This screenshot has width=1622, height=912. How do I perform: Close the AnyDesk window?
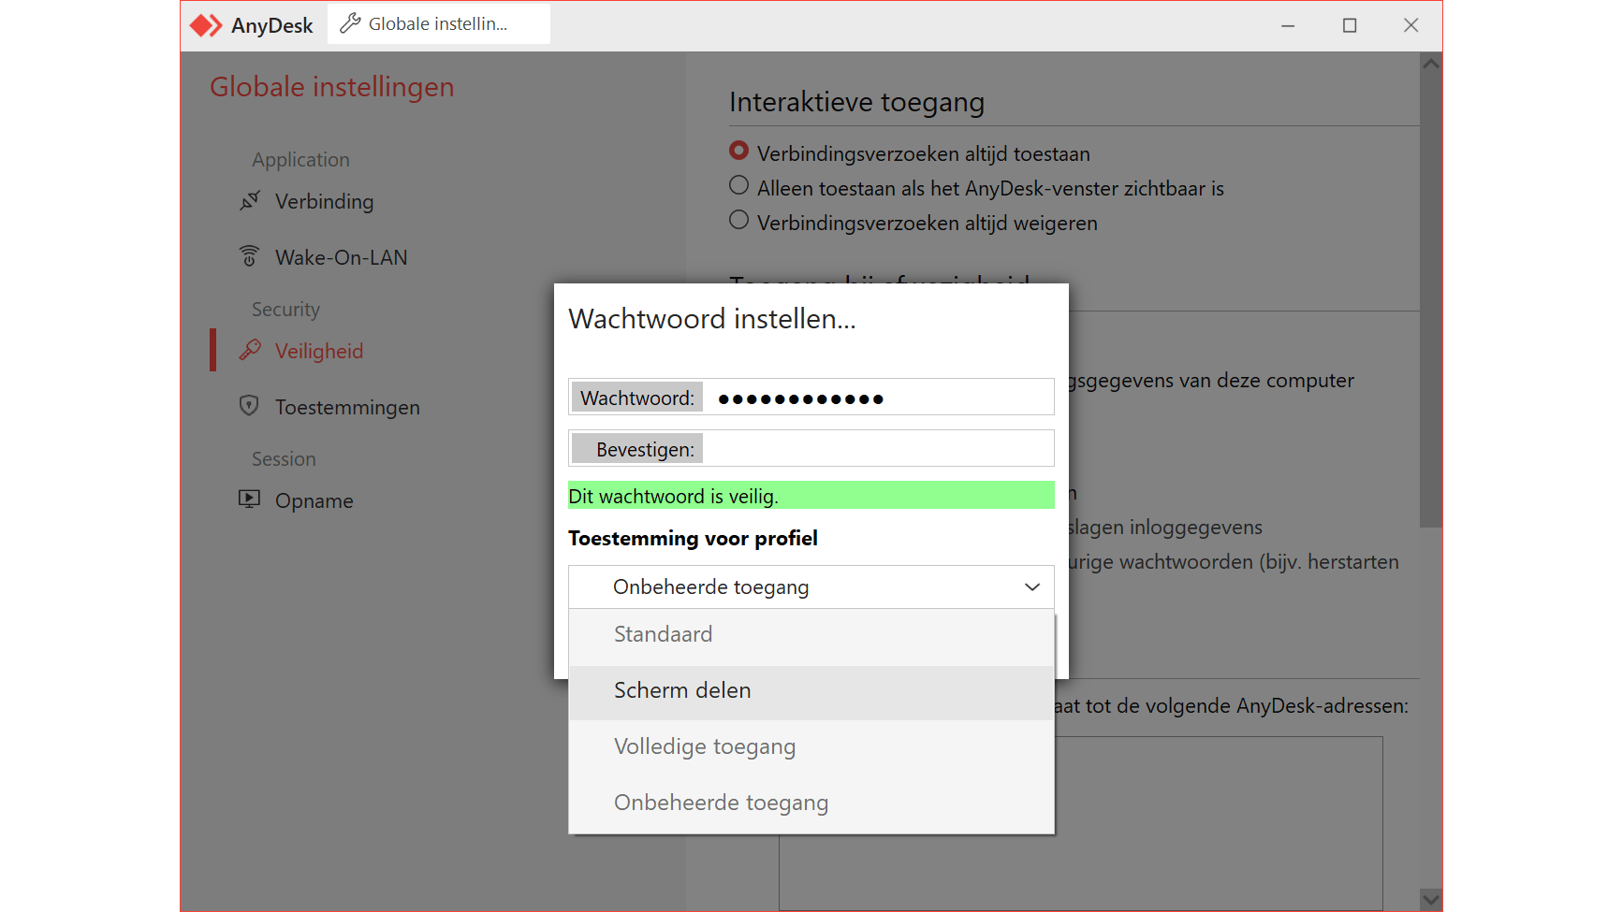coord(1411,25)
